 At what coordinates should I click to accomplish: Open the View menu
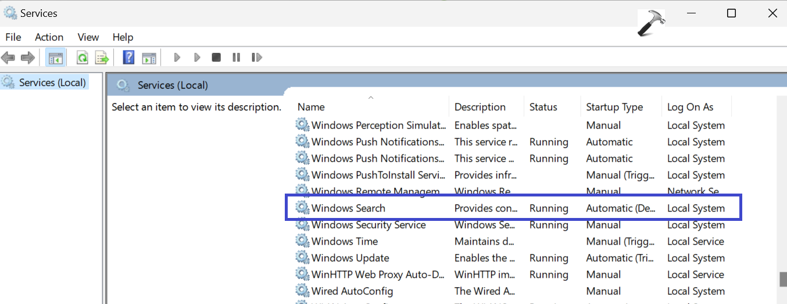[x=88, y=37]
